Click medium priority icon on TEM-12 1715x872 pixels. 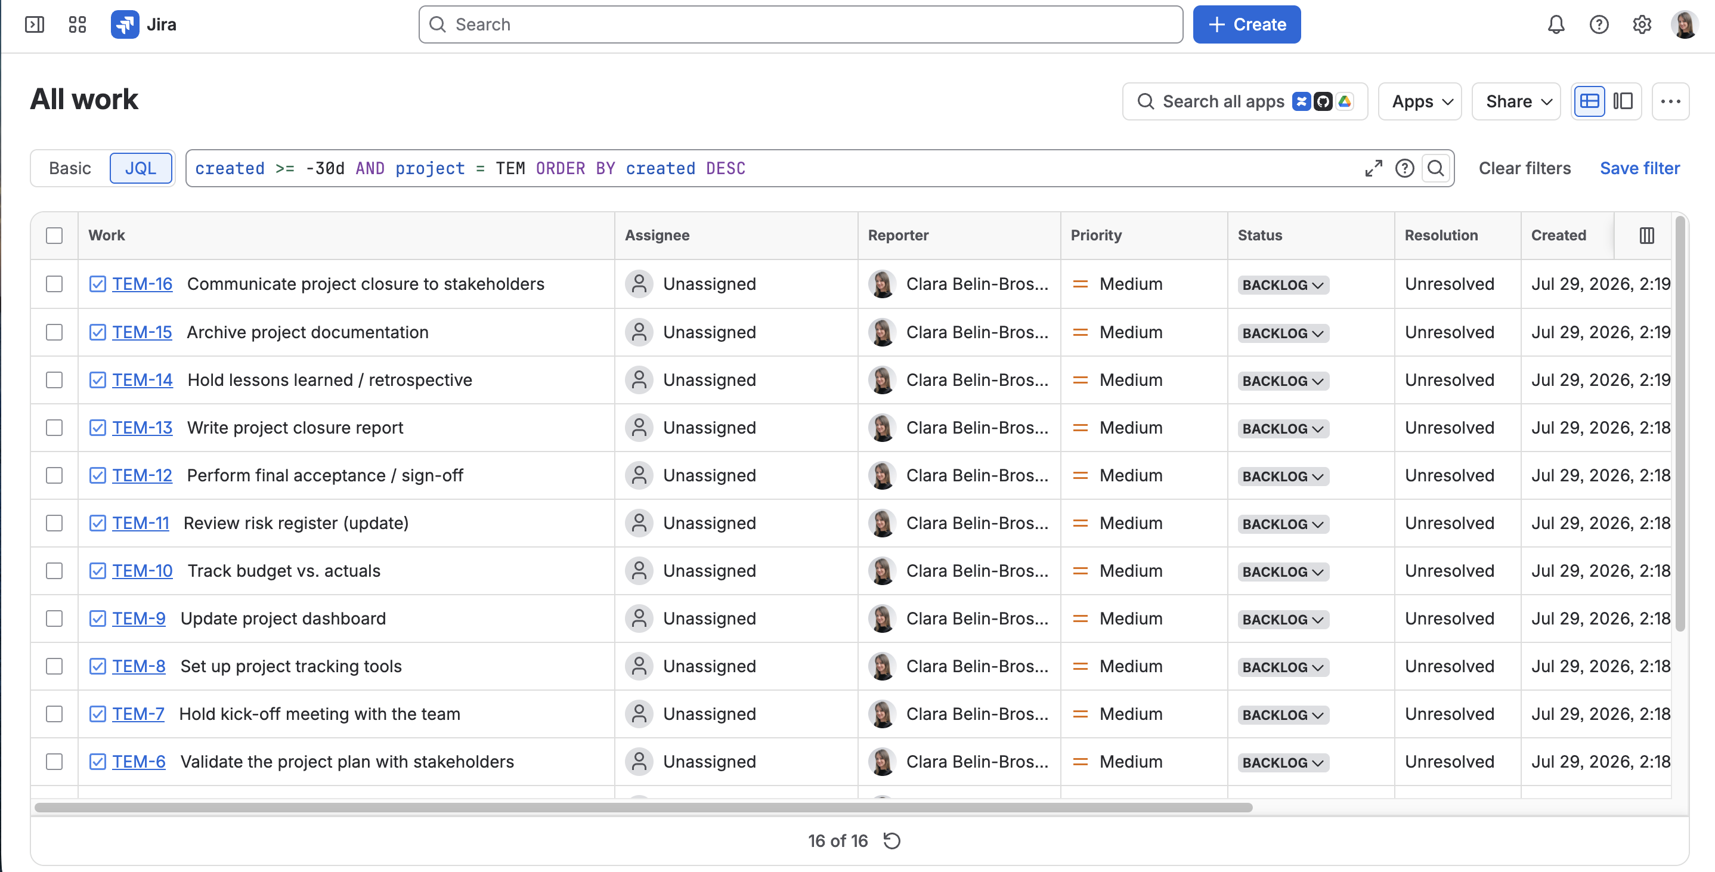pos(1081,475)
